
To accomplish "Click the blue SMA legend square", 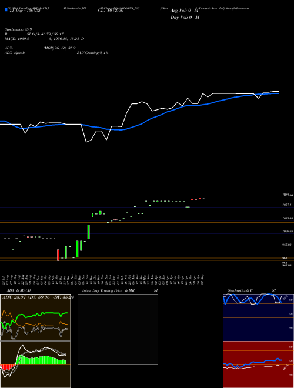I will (x=6, y=10).
